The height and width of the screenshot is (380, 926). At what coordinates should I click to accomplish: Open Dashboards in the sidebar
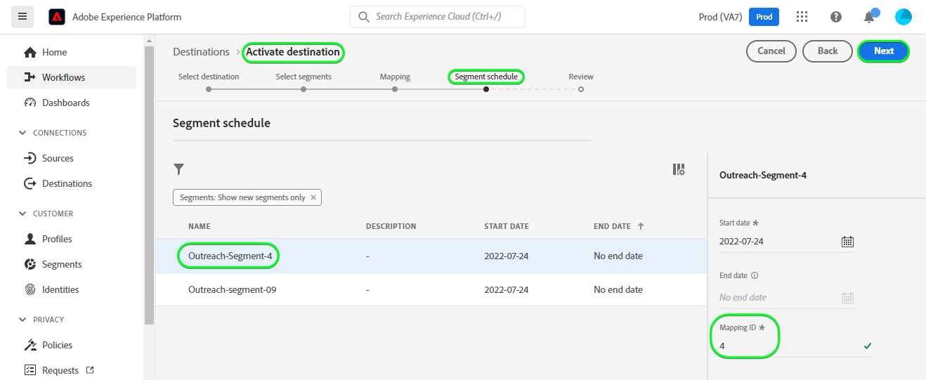click(72, 103)
